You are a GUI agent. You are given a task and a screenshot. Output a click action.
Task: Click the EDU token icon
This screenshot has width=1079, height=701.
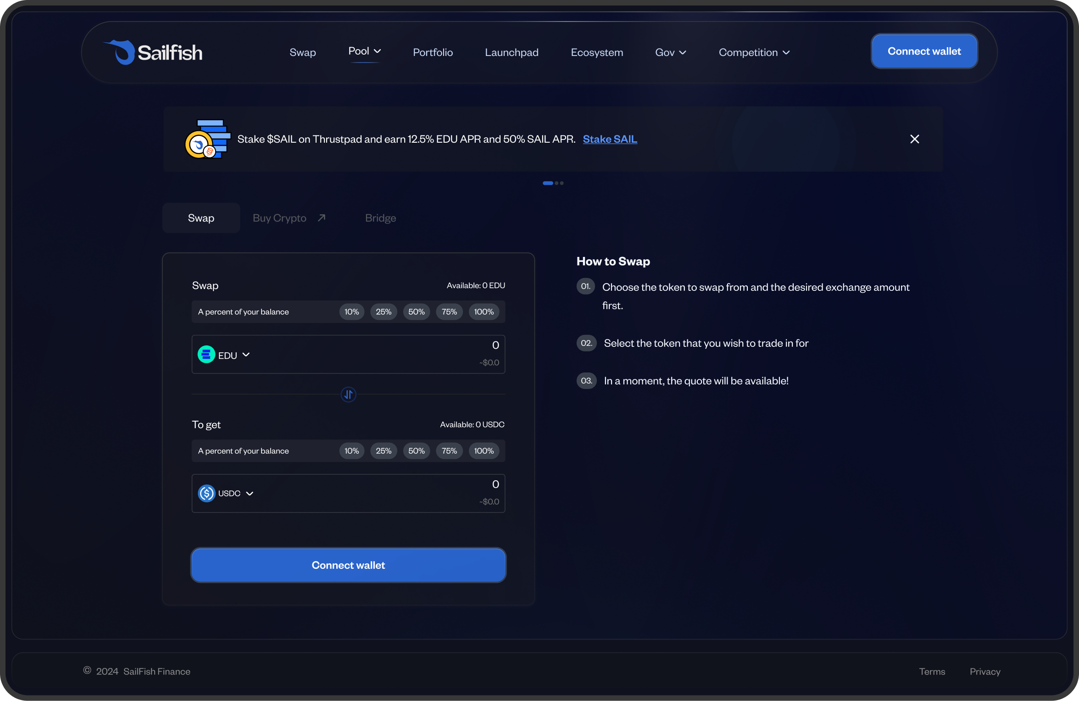coord(206,355)
